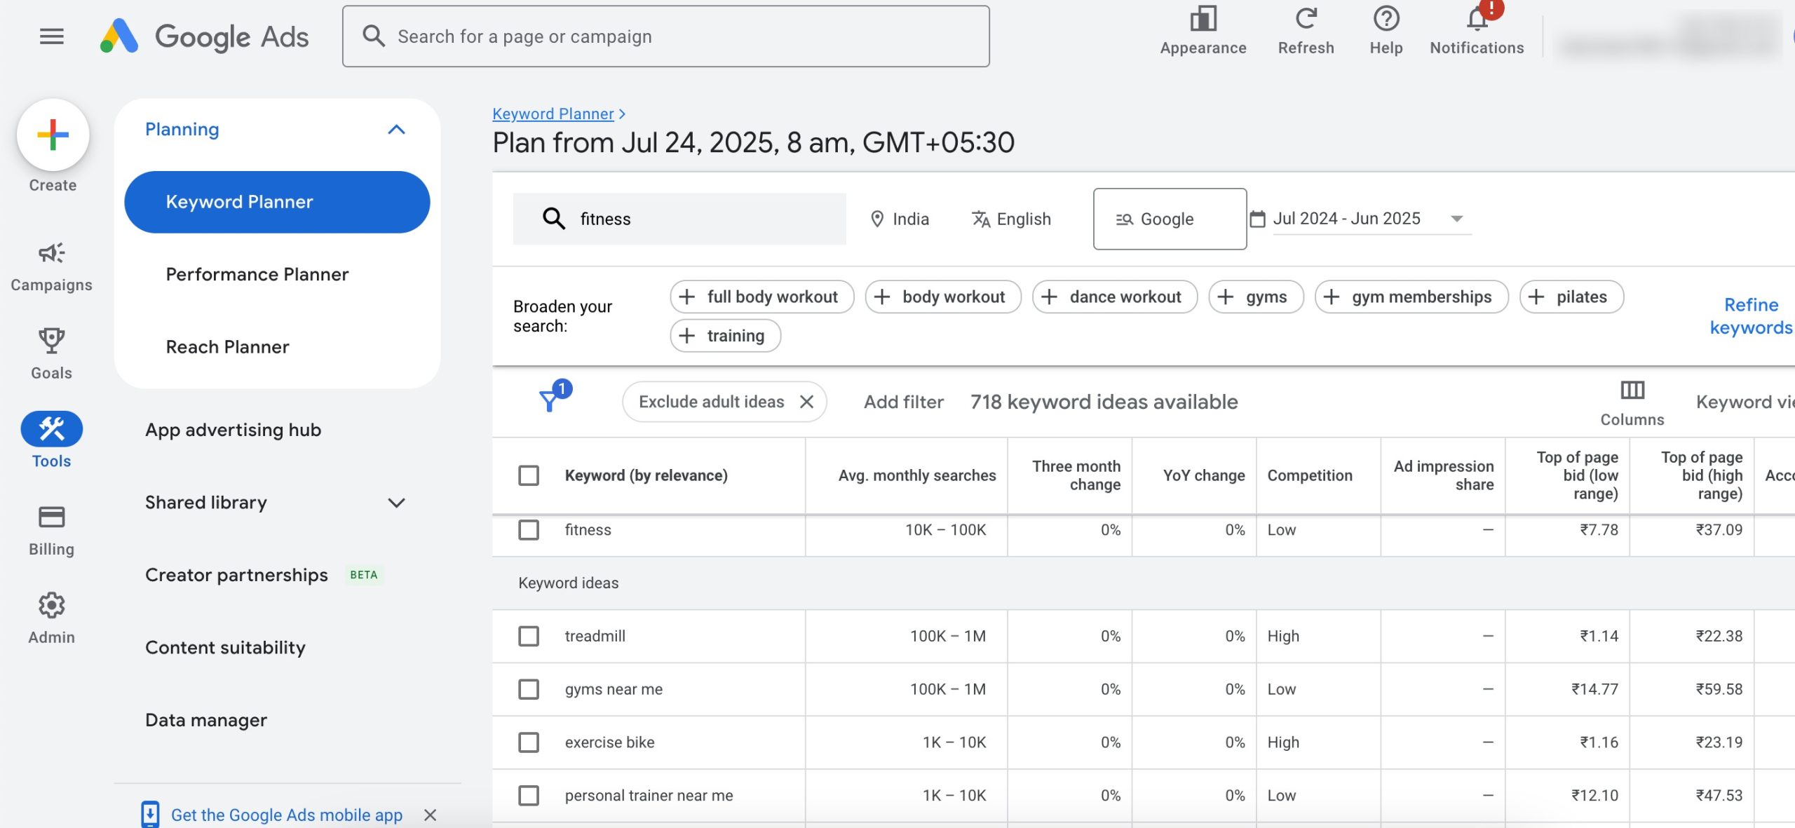
Task: Add 'pilates' suggestion chip
Action: 1571,297
